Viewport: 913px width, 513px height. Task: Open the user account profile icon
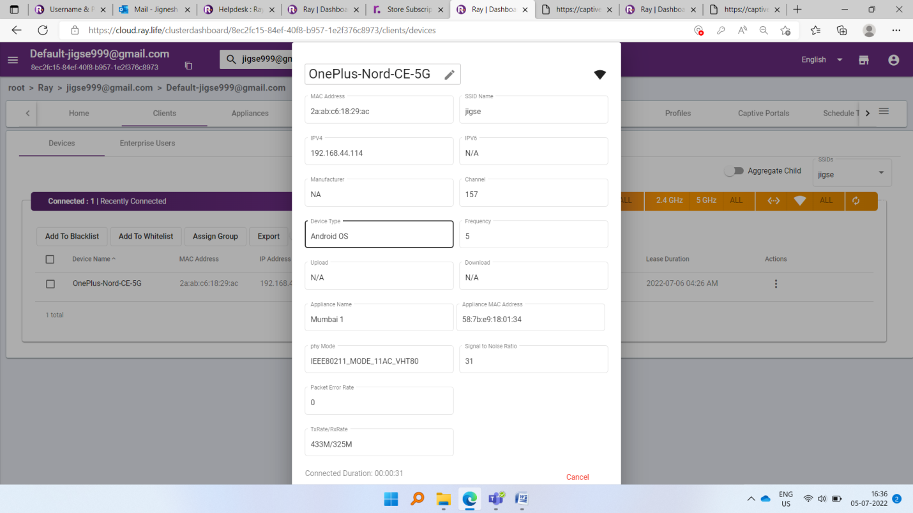(893, 59)
